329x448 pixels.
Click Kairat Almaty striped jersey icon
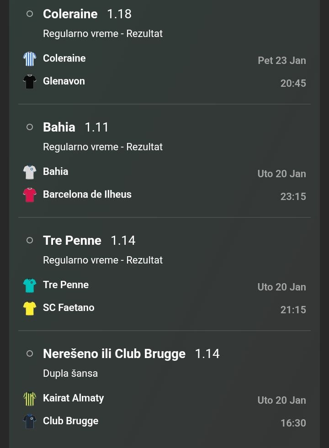tap(30, 399)
